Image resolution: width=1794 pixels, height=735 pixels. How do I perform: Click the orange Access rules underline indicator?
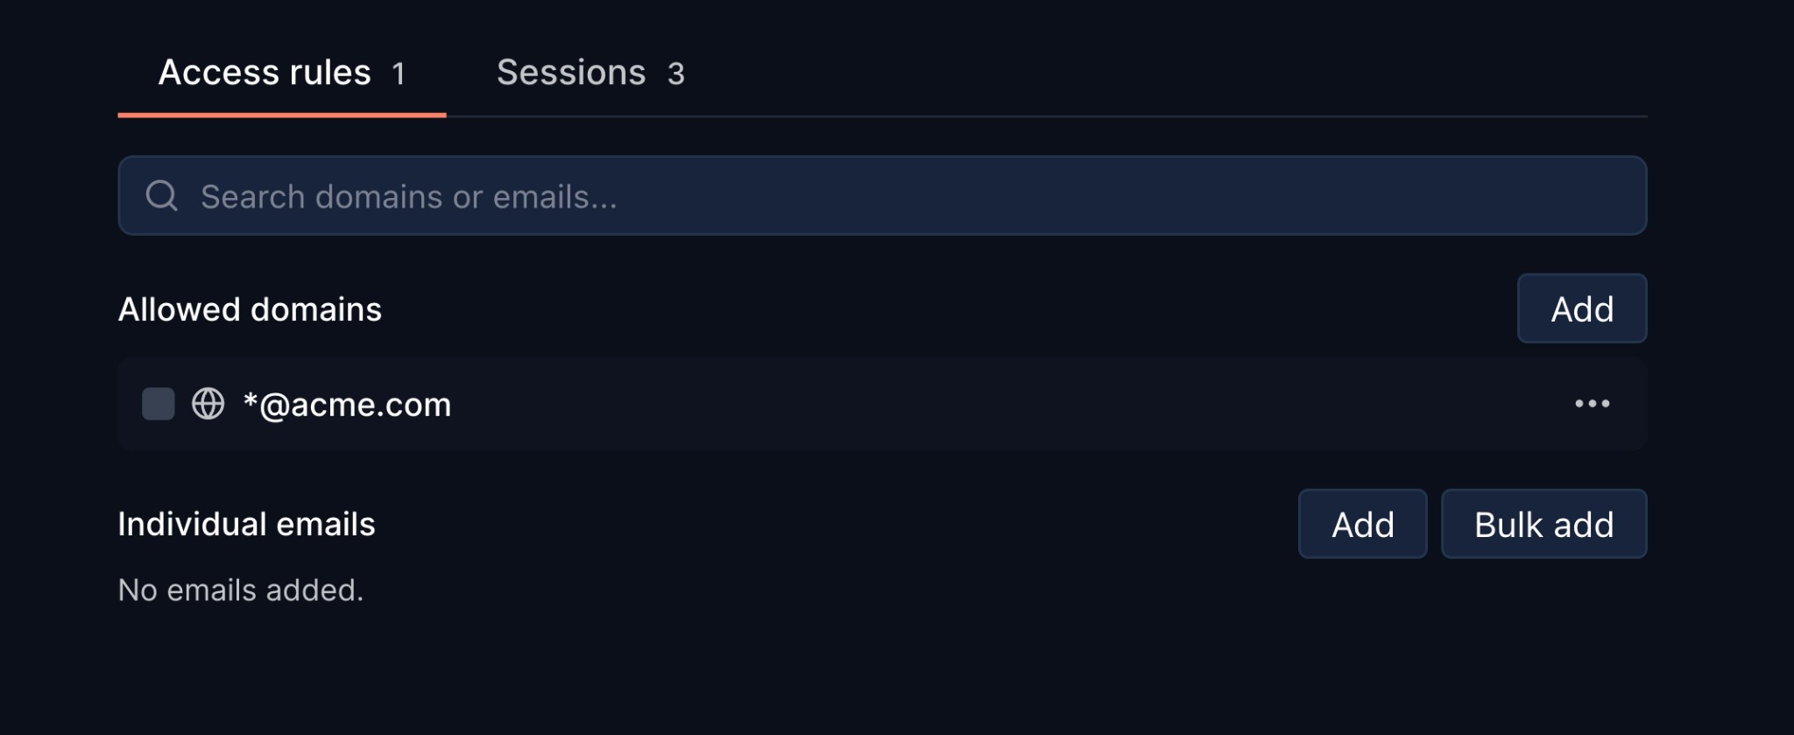(x=282, y=112)
